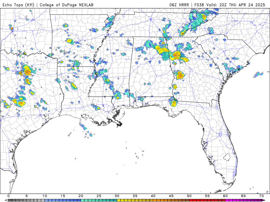Pick the yellow-orange segment of the color bar
This screenshot has width=270, height=202.
point(153,200)
